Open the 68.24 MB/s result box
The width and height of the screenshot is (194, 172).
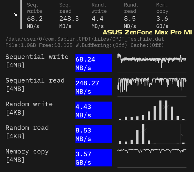(x=94, y=63)
